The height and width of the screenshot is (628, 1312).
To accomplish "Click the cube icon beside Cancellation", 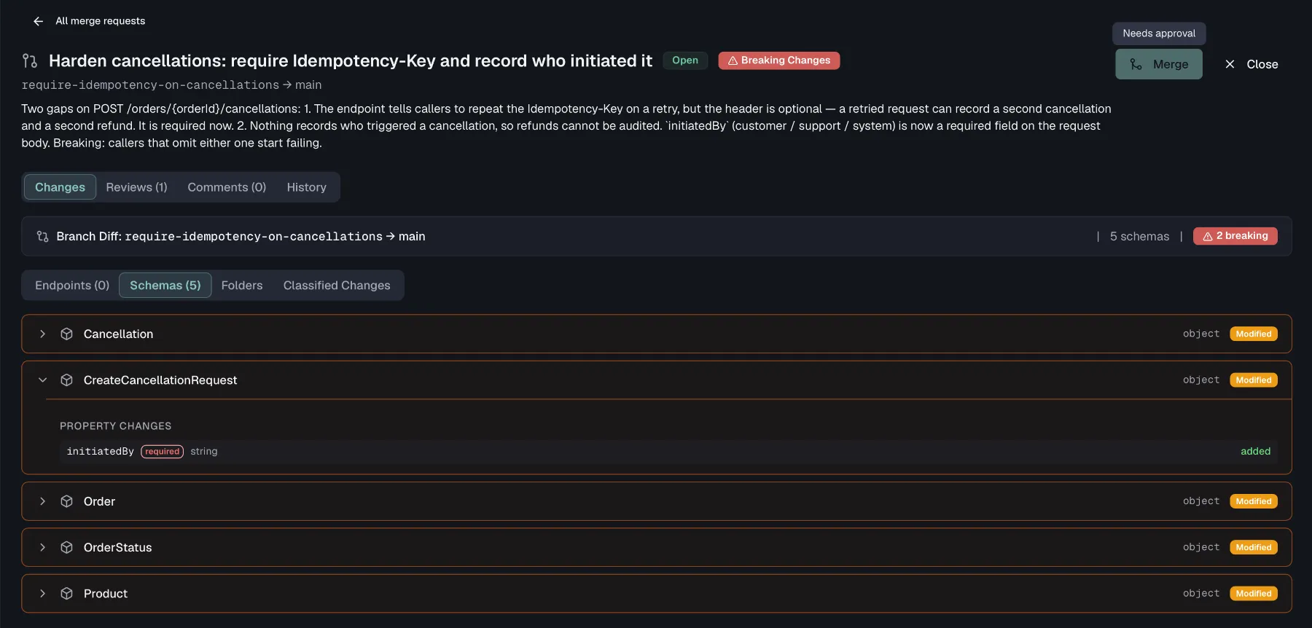I will click(x=66, y=334).
